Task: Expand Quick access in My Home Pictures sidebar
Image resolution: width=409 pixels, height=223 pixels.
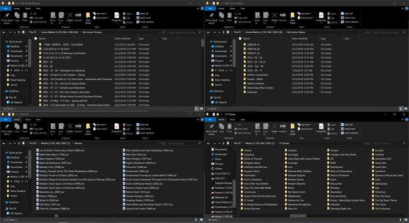Action: 4,41
